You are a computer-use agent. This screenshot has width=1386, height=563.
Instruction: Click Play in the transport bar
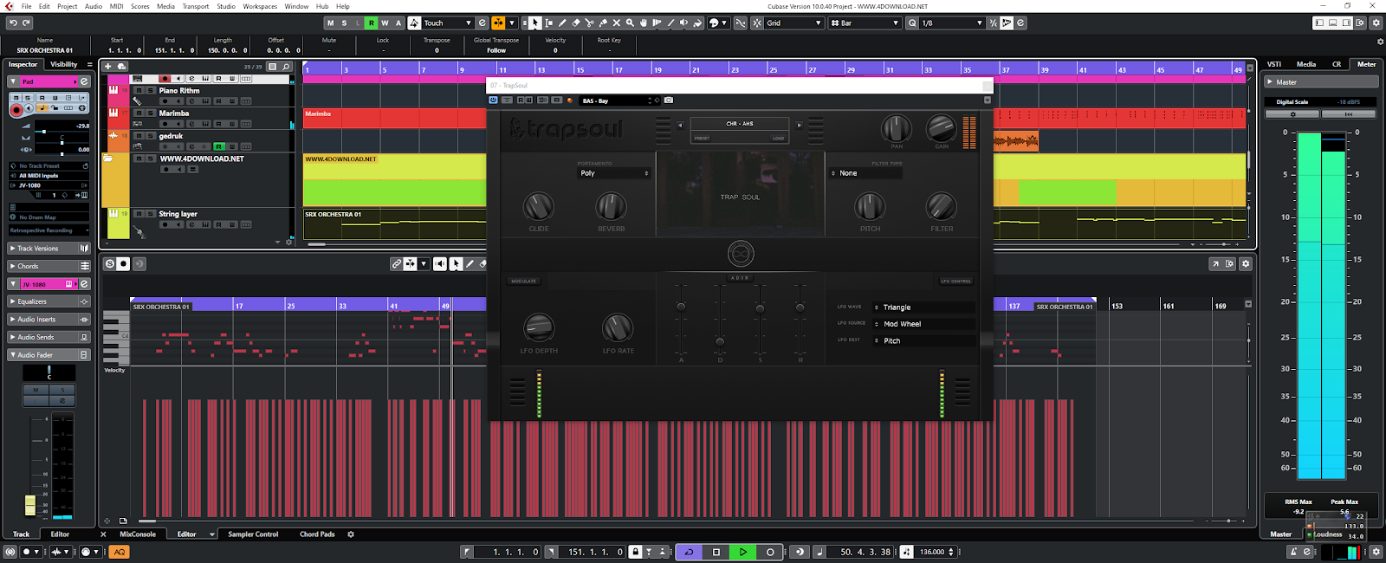pos(743,552)
